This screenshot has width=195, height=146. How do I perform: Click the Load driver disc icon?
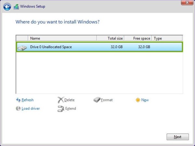[x=18, y=108]
